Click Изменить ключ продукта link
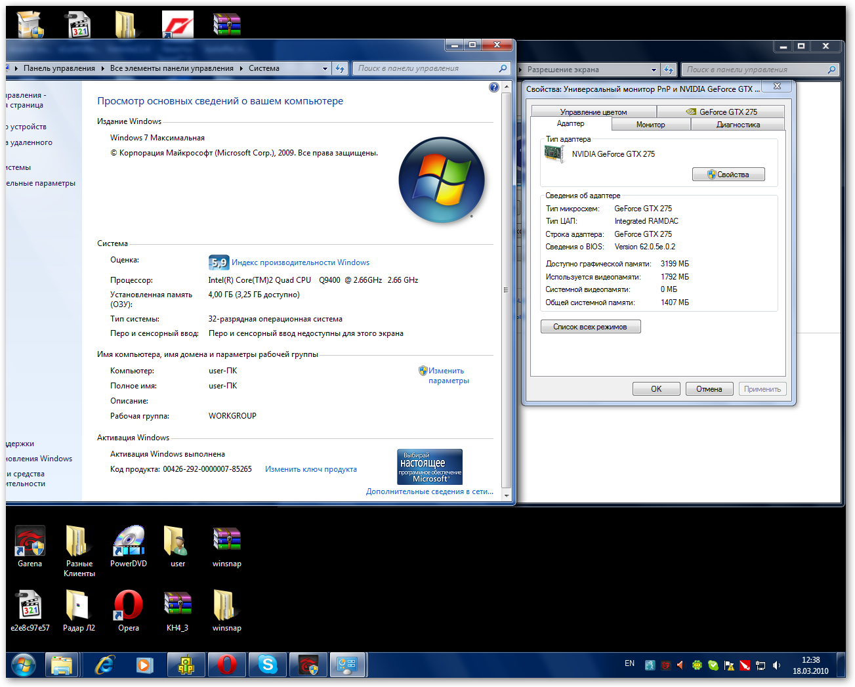Viewport: 855px width, 687px height. click(x=311, y=469)
